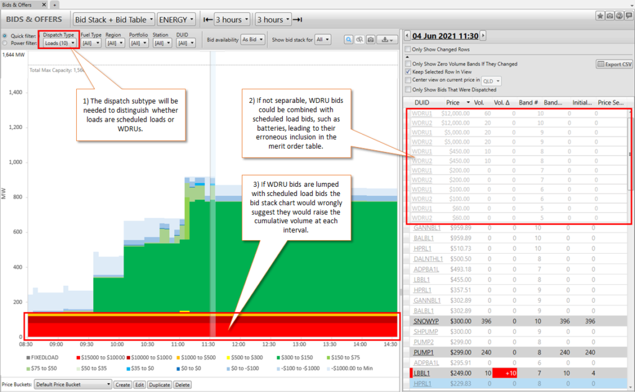This screenshot has height=392, width=635.
Task: Open the download/export icon beside the camera
Action: (x=386, y=39)
